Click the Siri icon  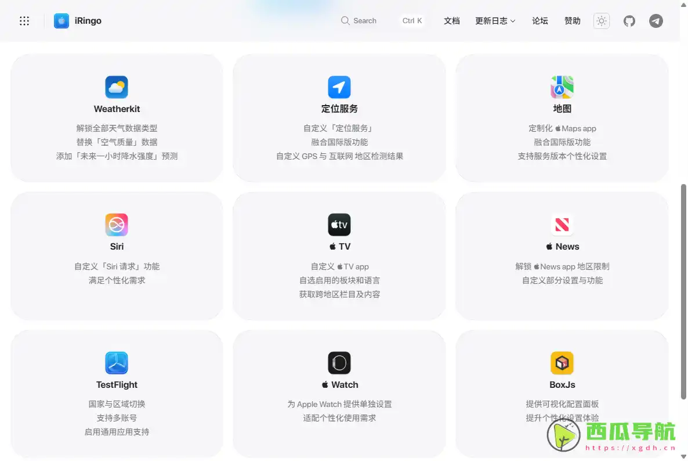point(117,225)
